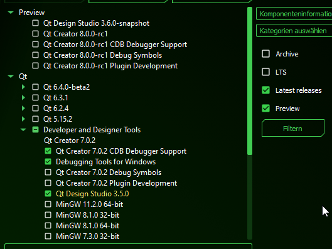Check Qt Creator 8.0.0-rc1 Debug Symbols

click(35, 55)
